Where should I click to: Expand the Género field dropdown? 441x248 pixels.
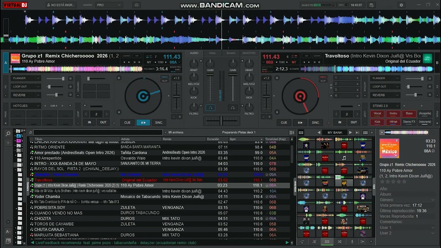tap(433, 200)
